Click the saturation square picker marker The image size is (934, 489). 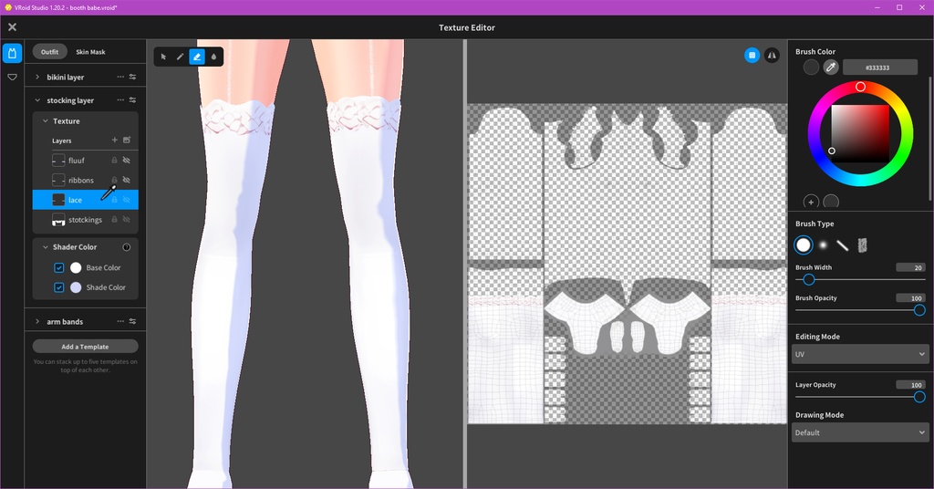click(832, 151)
